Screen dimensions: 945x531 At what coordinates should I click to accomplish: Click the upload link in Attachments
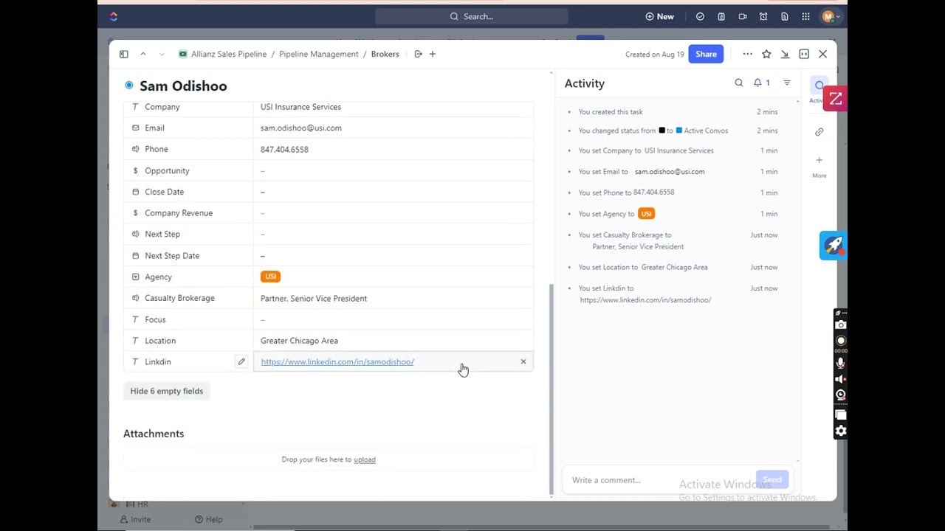pyautogui.click(x=365, y=459)
